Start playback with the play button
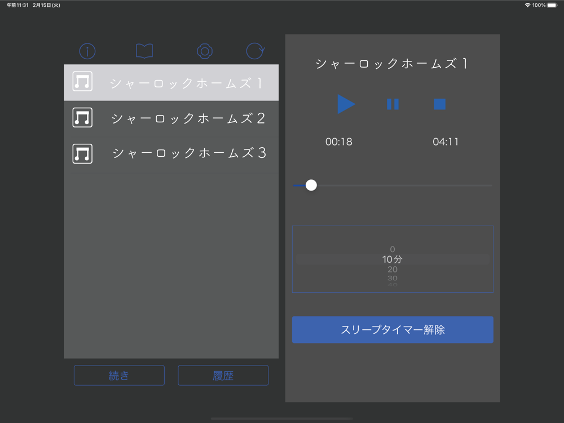The height and width of the screenshot is (423, 564). [x=346, y=104]
